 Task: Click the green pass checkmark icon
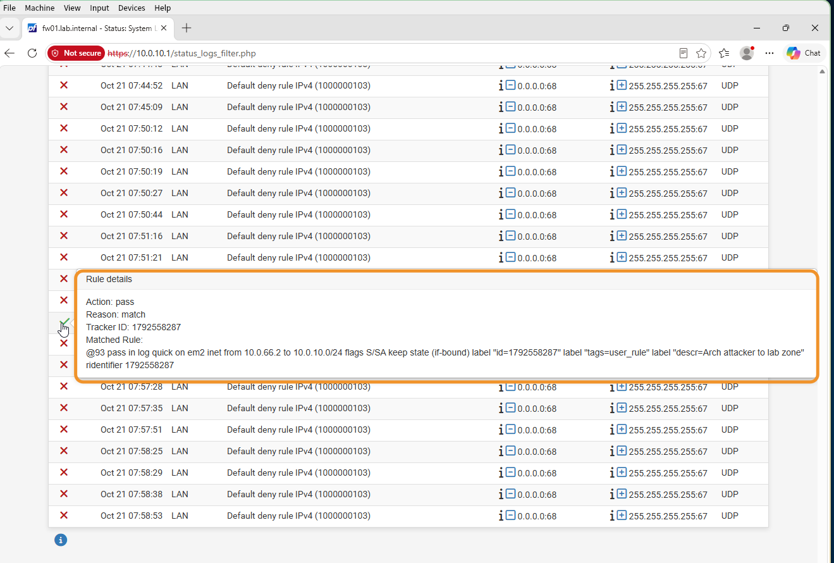64,322
